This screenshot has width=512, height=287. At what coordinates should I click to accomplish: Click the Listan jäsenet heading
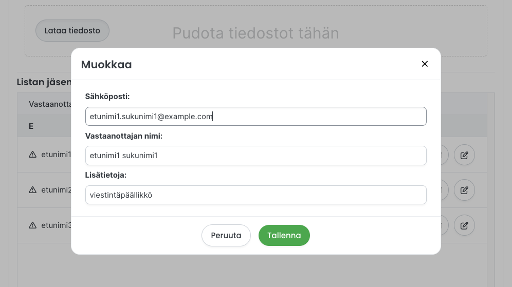(44, 82)
